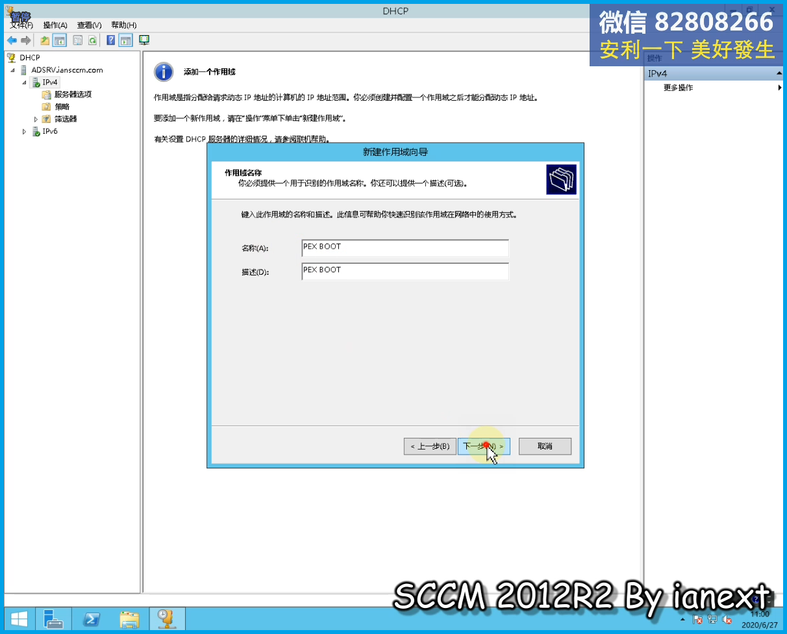
Task: Click the Up one level folder icon
Action: (45, 40)
